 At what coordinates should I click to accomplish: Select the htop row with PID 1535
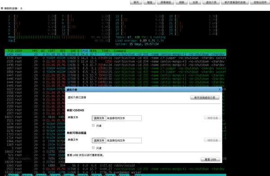(115, 61)
